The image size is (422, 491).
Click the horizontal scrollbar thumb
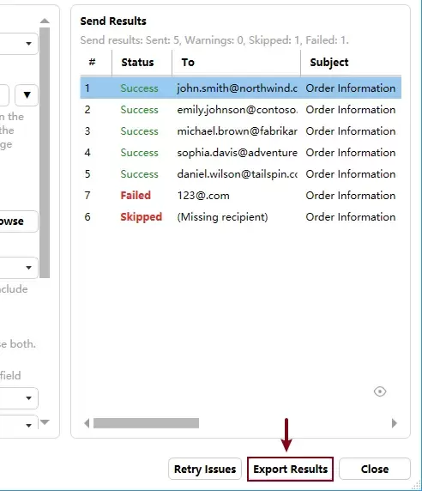146,423
